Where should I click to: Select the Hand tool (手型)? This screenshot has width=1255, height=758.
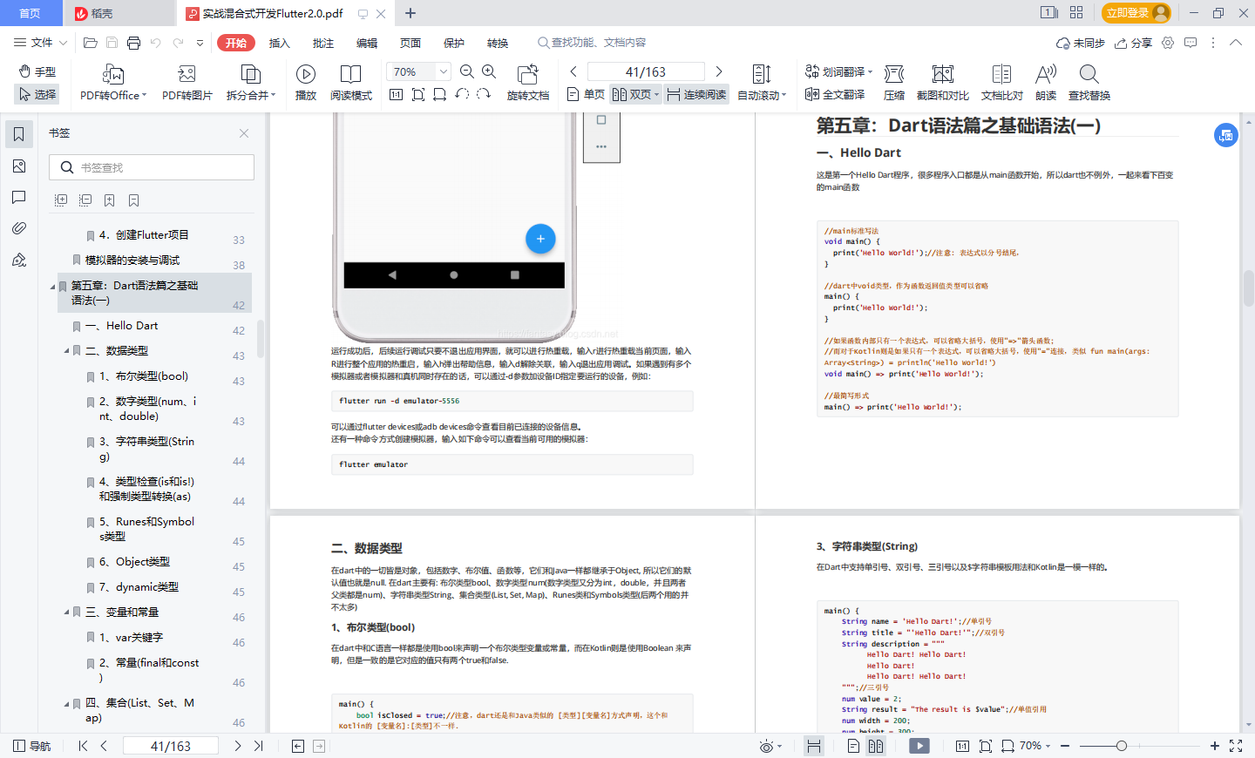click(37, 71)
